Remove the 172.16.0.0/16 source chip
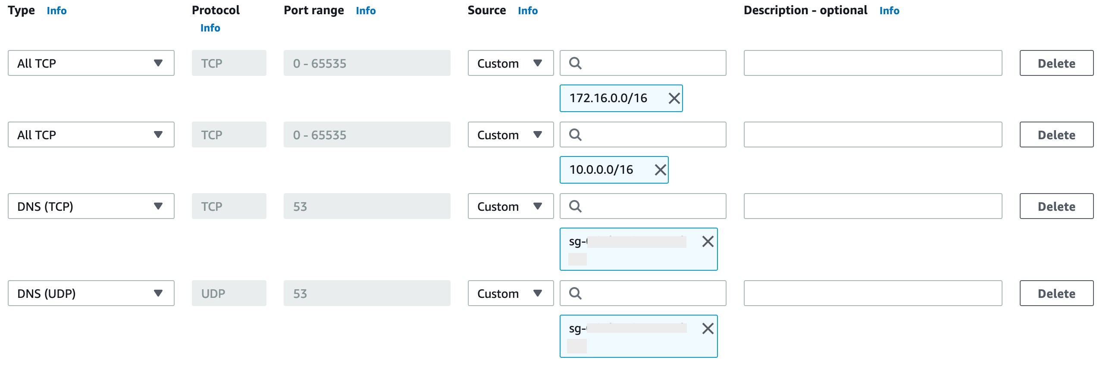The width and height of the screenshot is (1109, 369). click(674, 99)
